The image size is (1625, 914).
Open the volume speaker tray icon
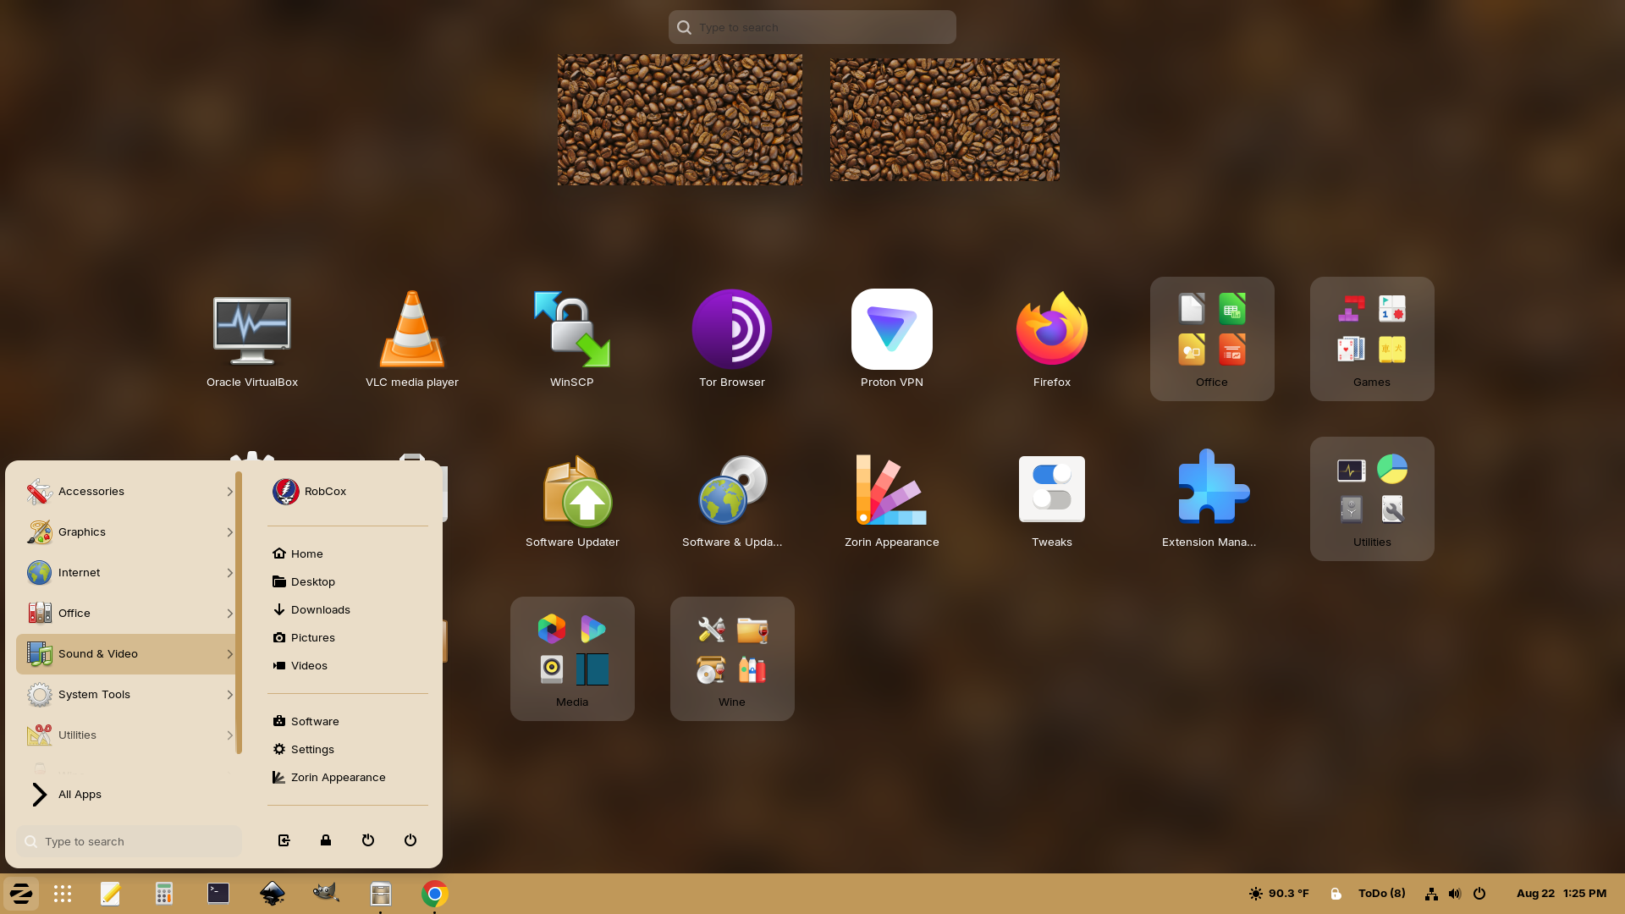pyautogui.click(x=1455, y=894)
